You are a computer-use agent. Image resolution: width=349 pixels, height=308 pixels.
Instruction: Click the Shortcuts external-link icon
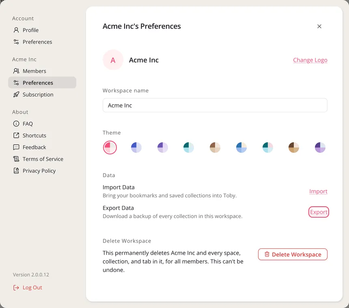(x=16, y=135)
